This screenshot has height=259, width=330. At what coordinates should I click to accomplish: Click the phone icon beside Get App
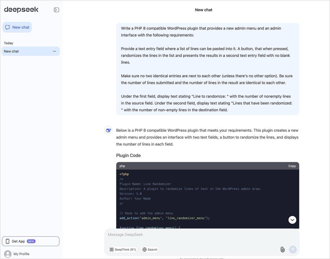(7, 241)
